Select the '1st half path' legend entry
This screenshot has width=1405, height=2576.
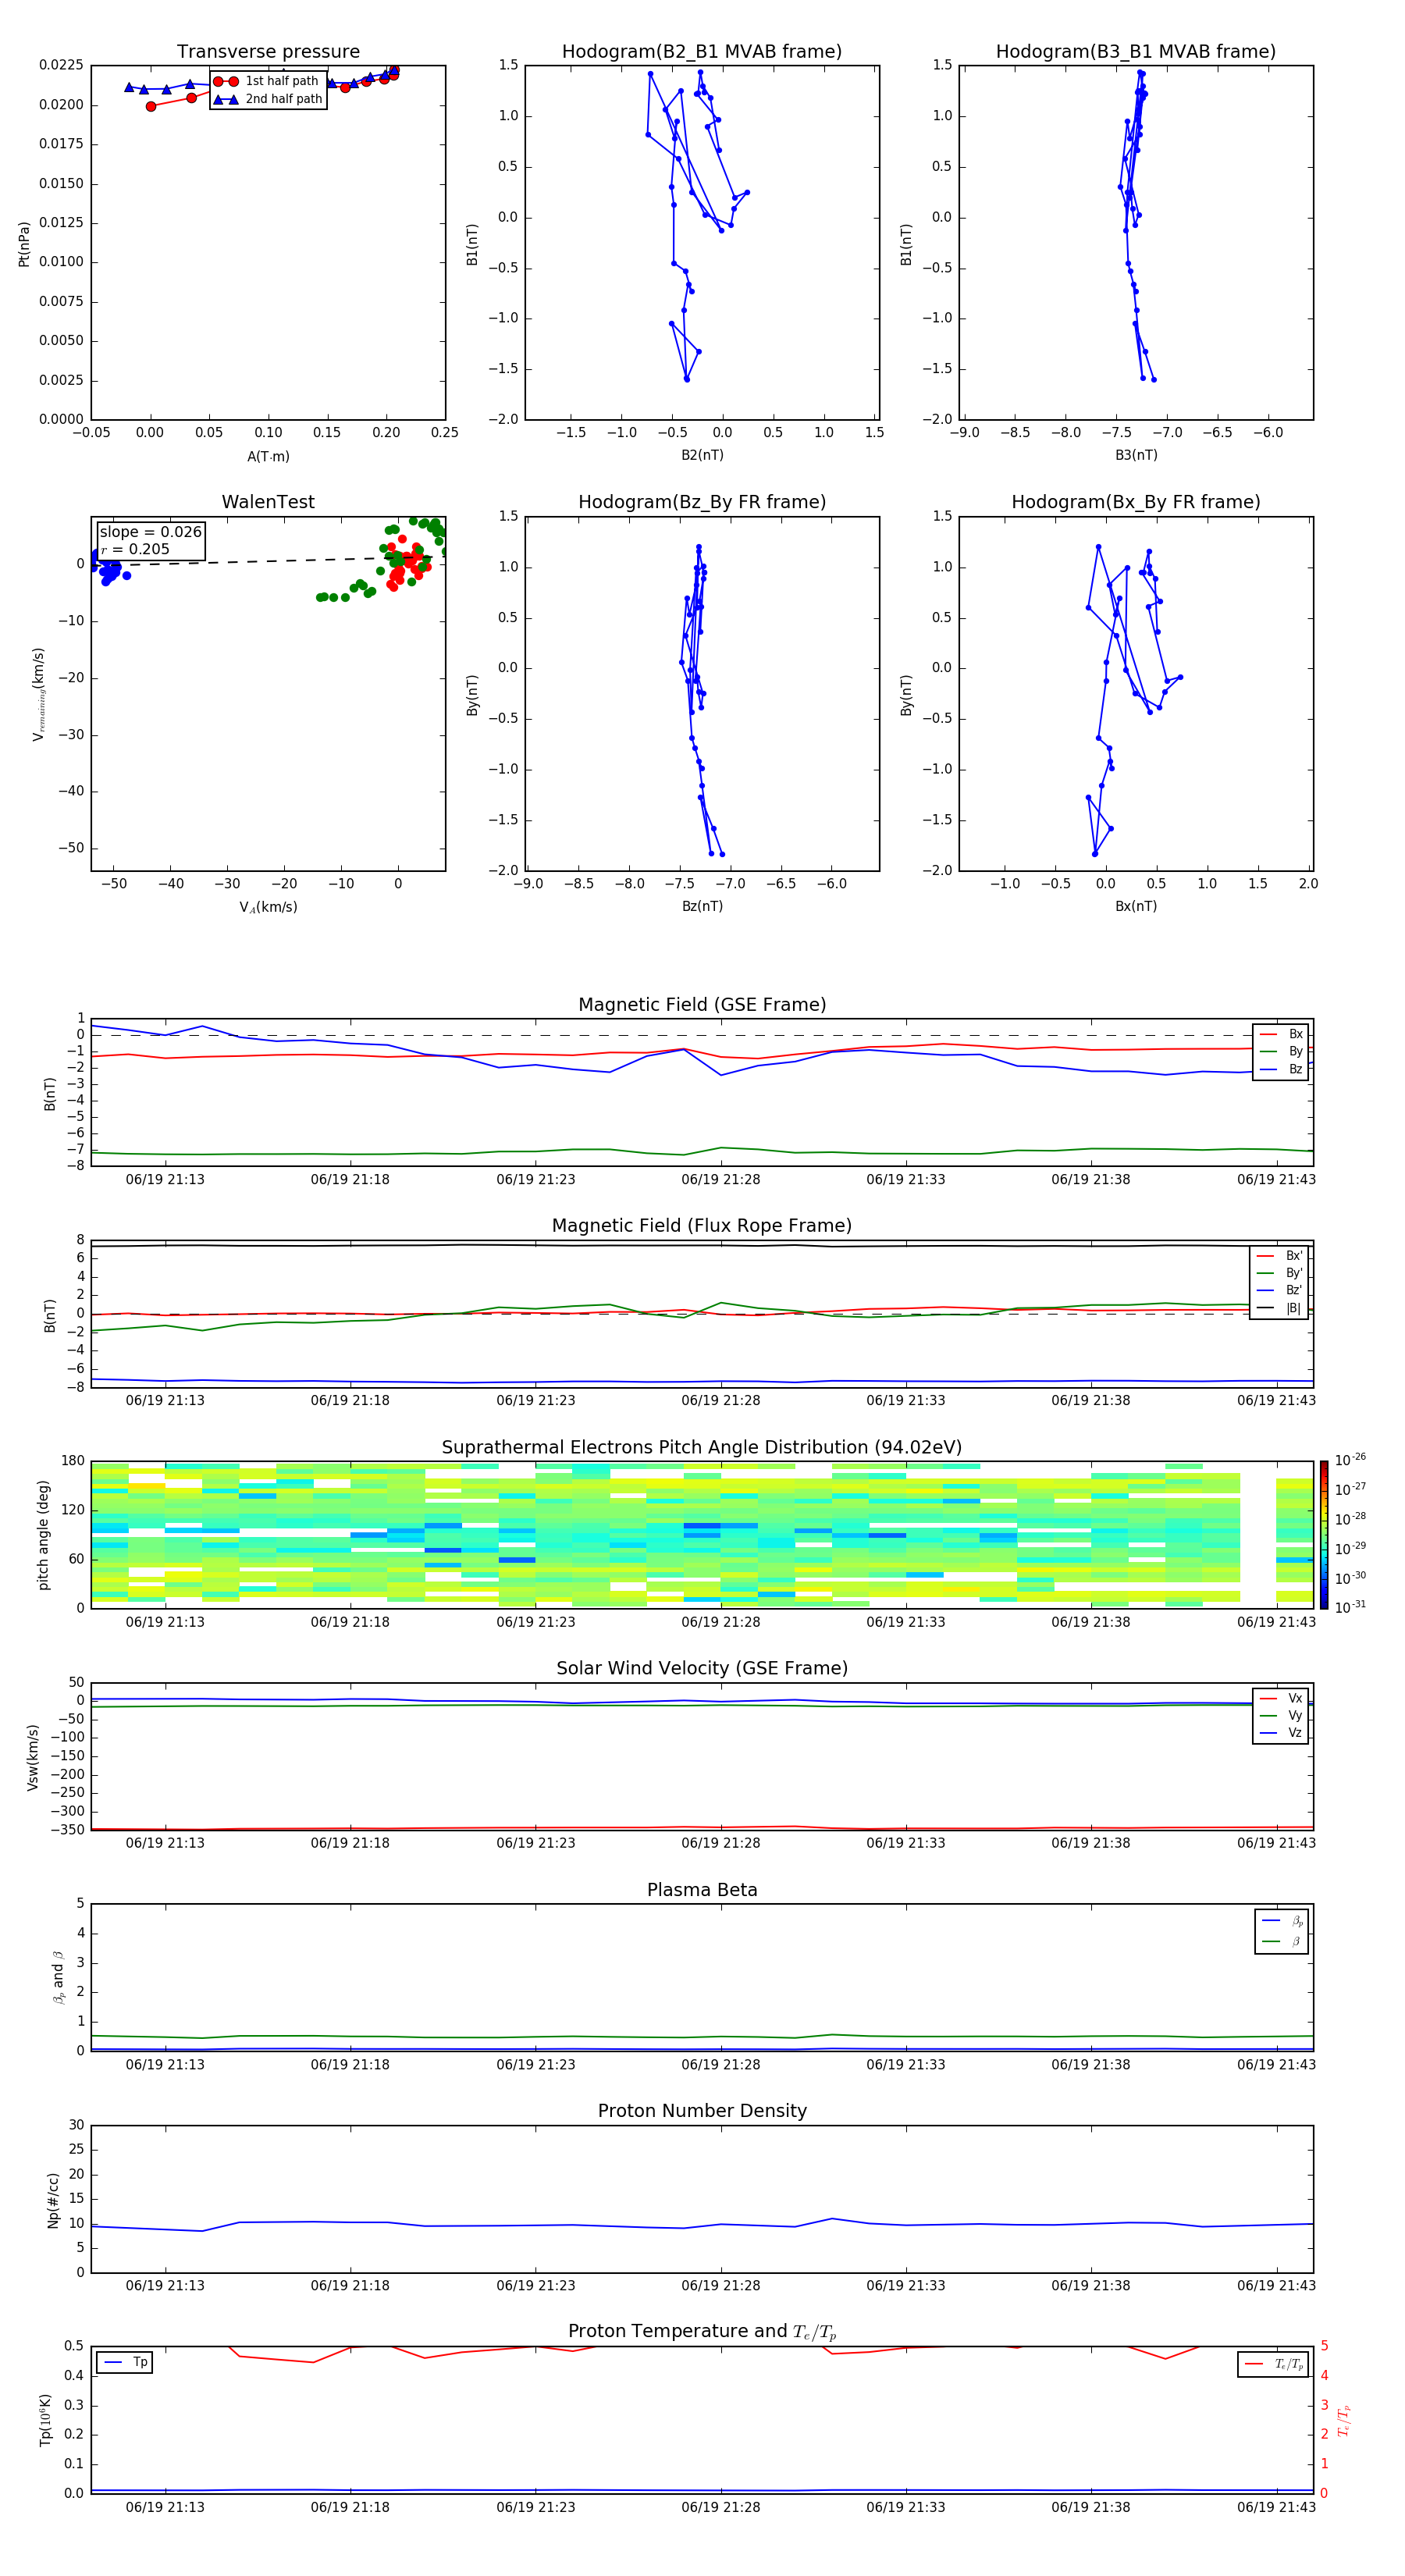pos(268,81)
